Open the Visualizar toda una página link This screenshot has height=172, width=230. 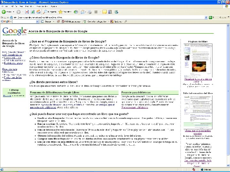pyautogui.click(x=198, y=80)
